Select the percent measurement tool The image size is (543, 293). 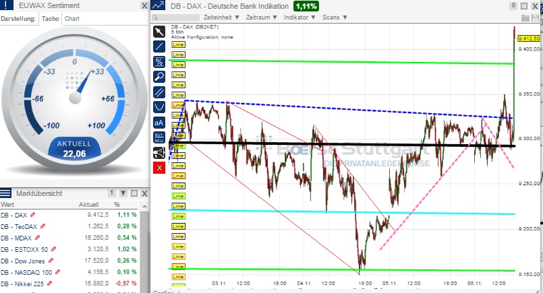(159, 62)
